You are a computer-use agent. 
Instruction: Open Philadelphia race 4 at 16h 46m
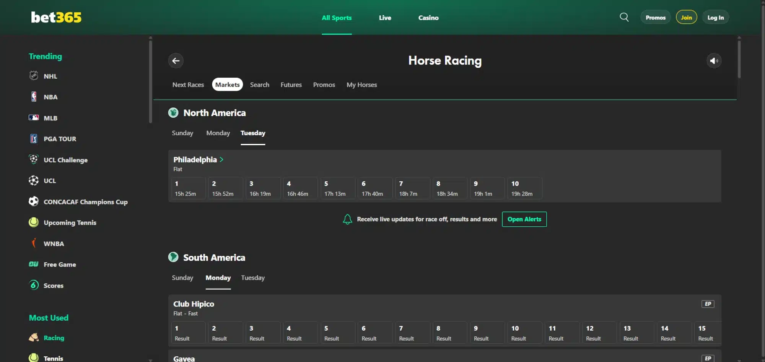[x=301, y=188]
